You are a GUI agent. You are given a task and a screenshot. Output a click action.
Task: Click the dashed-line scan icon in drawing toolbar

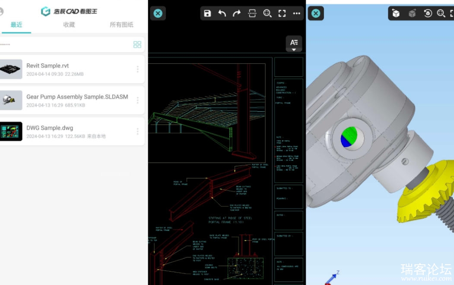tap(252, 13)
